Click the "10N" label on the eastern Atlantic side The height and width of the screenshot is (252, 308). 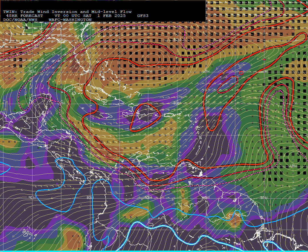click(x=293, y=166)
